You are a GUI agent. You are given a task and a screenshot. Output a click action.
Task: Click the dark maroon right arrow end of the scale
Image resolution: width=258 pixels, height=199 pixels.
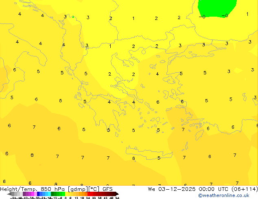coord(117,194)
